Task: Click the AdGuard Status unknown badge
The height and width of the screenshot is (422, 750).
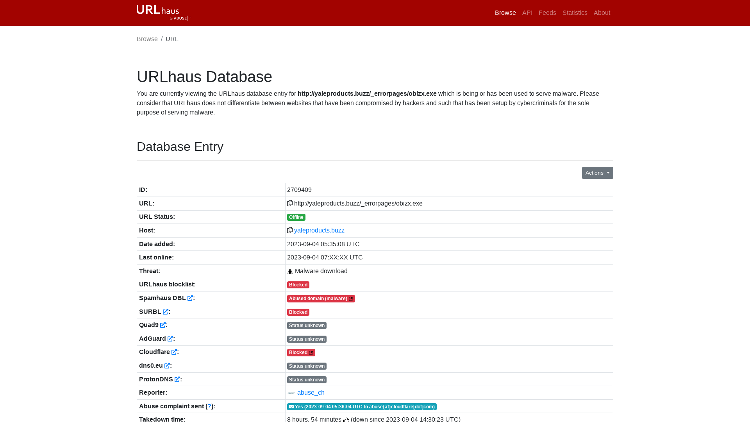Action: coord(307,339)
